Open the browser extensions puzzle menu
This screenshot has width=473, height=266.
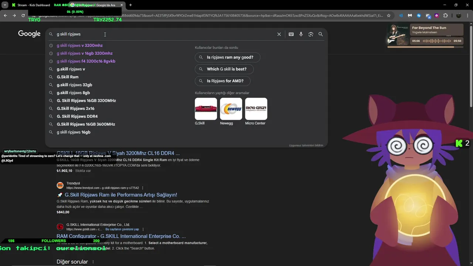point(445,16)
